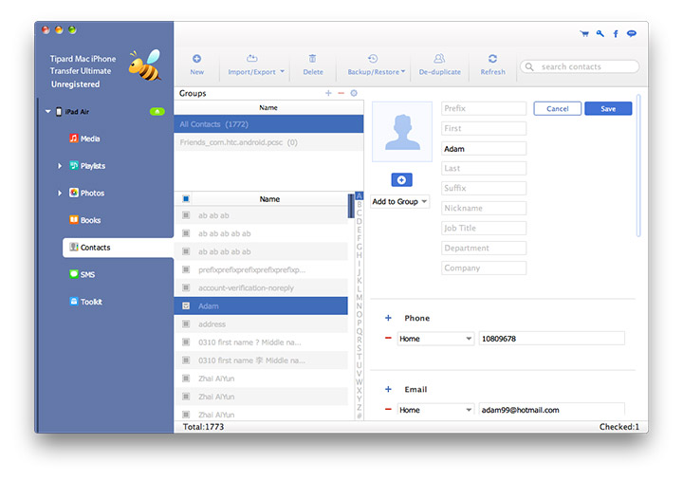Click the search magnifier icon
The height and width of the screenshot is (481, 683).
[x=529, y=66]
